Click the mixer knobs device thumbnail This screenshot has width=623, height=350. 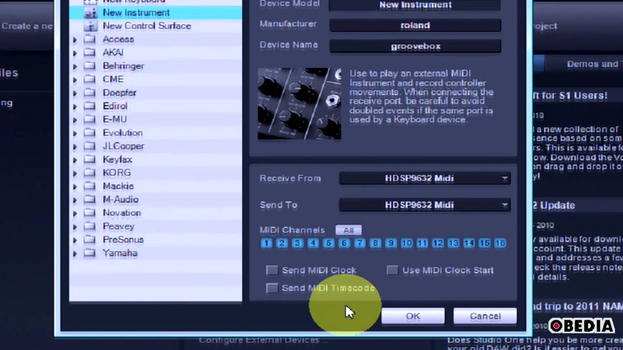coord(299,104)
